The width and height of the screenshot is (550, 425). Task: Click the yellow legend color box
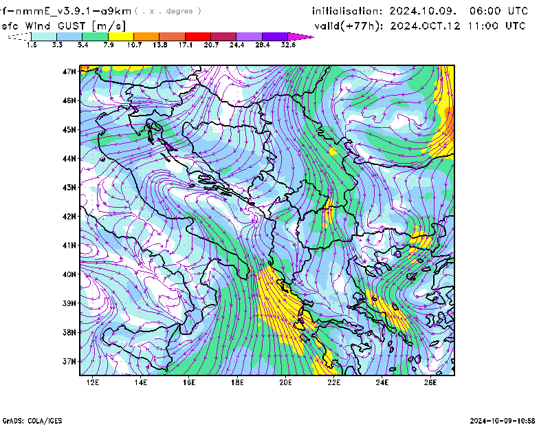pyautogui.click(x=121, y=36)
